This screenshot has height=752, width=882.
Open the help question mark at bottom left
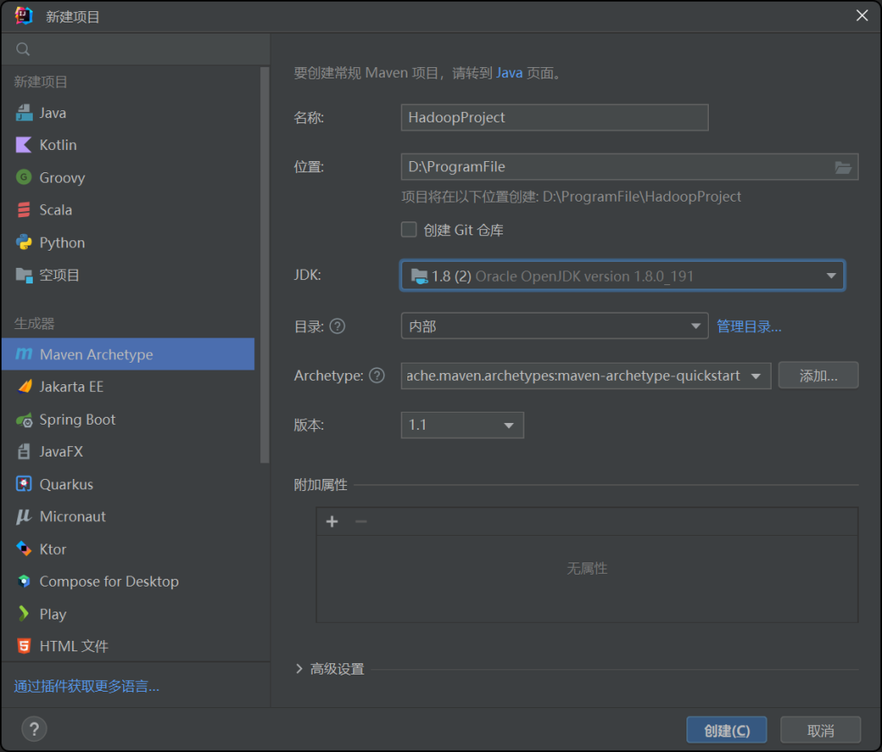(x=34, y=729)
